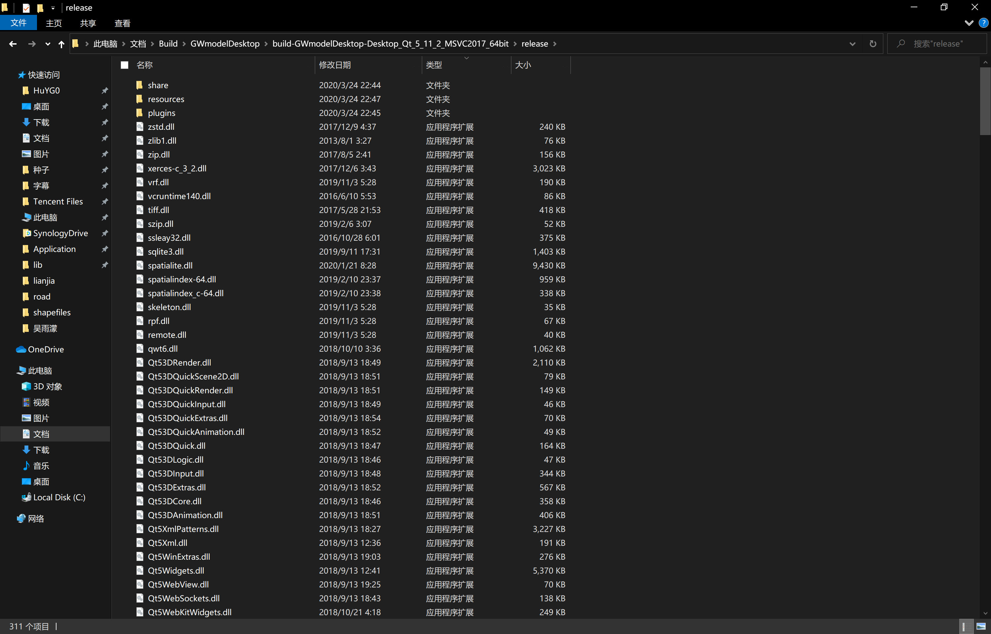Viewport: 991px width, 634px height.
Task: Unpin HuYG0 from Quick access
Action: coord(105,90)
